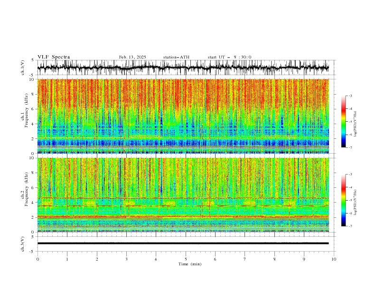Click the ch.1 voltage waveform trace
This screenshot has width=376, height=291.
[183, 68]
